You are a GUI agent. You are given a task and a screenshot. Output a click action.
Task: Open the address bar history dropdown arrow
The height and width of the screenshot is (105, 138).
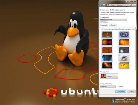[x=128, y=5]
